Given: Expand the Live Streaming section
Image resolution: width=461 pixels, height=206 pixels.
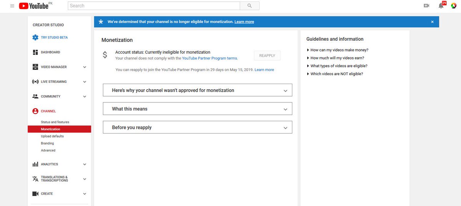Looking at the screenshot, I should pos(85,82).
